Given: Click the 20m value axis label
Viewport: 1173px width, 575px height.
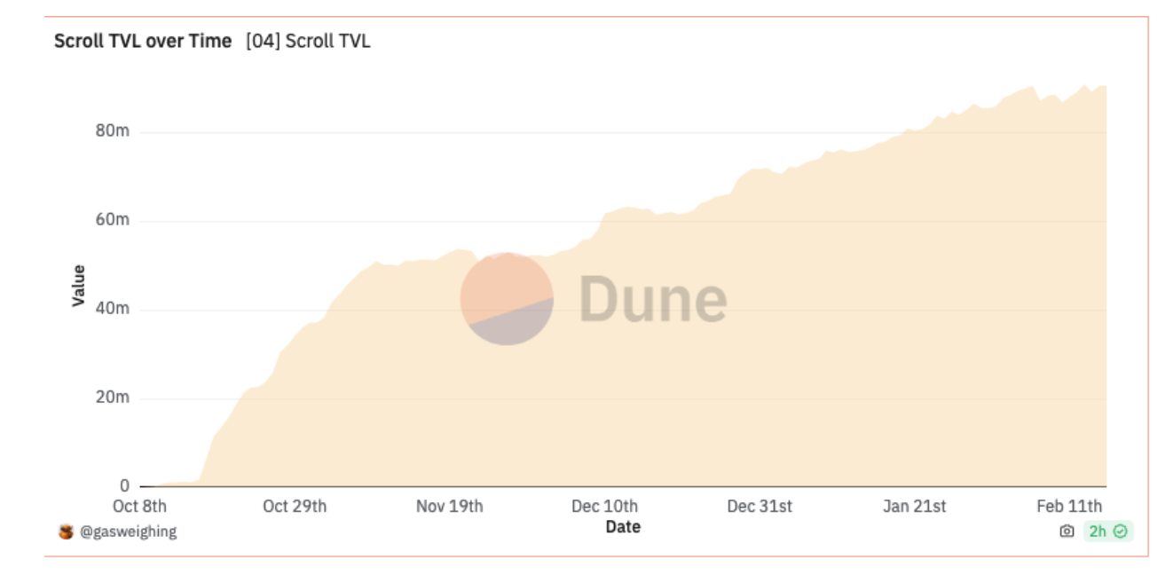Looking at the screenshot, I should 112,398.
